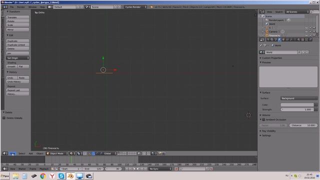Screen dimensions: 320x180
Task: Jump to timeline start frame
Action: coord(126,169)
